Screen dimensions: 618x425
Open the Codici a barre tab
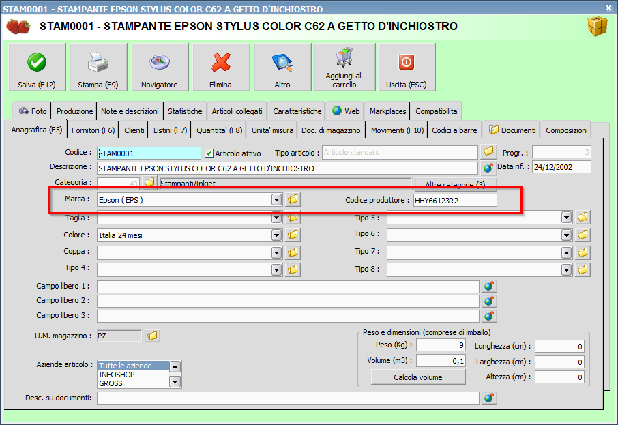(454, 130)
